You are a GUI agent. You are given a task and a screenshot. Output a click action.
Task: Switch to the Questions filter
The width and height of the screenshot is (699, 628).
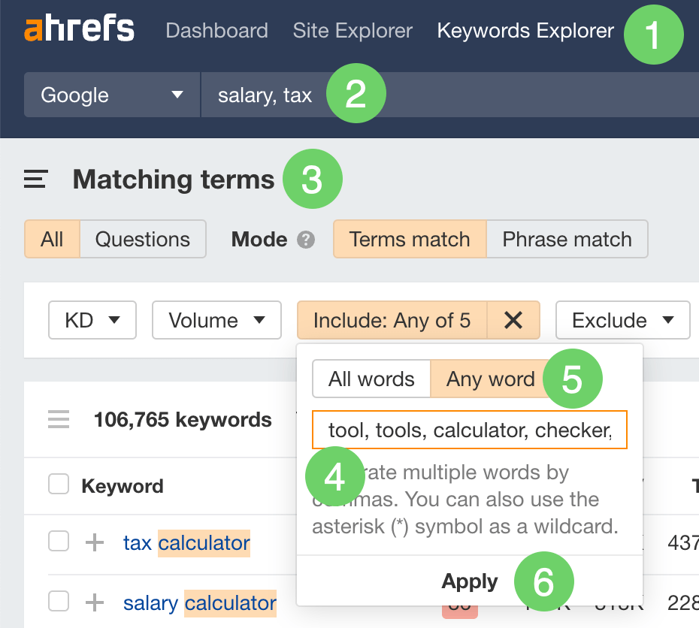point(143,239)
